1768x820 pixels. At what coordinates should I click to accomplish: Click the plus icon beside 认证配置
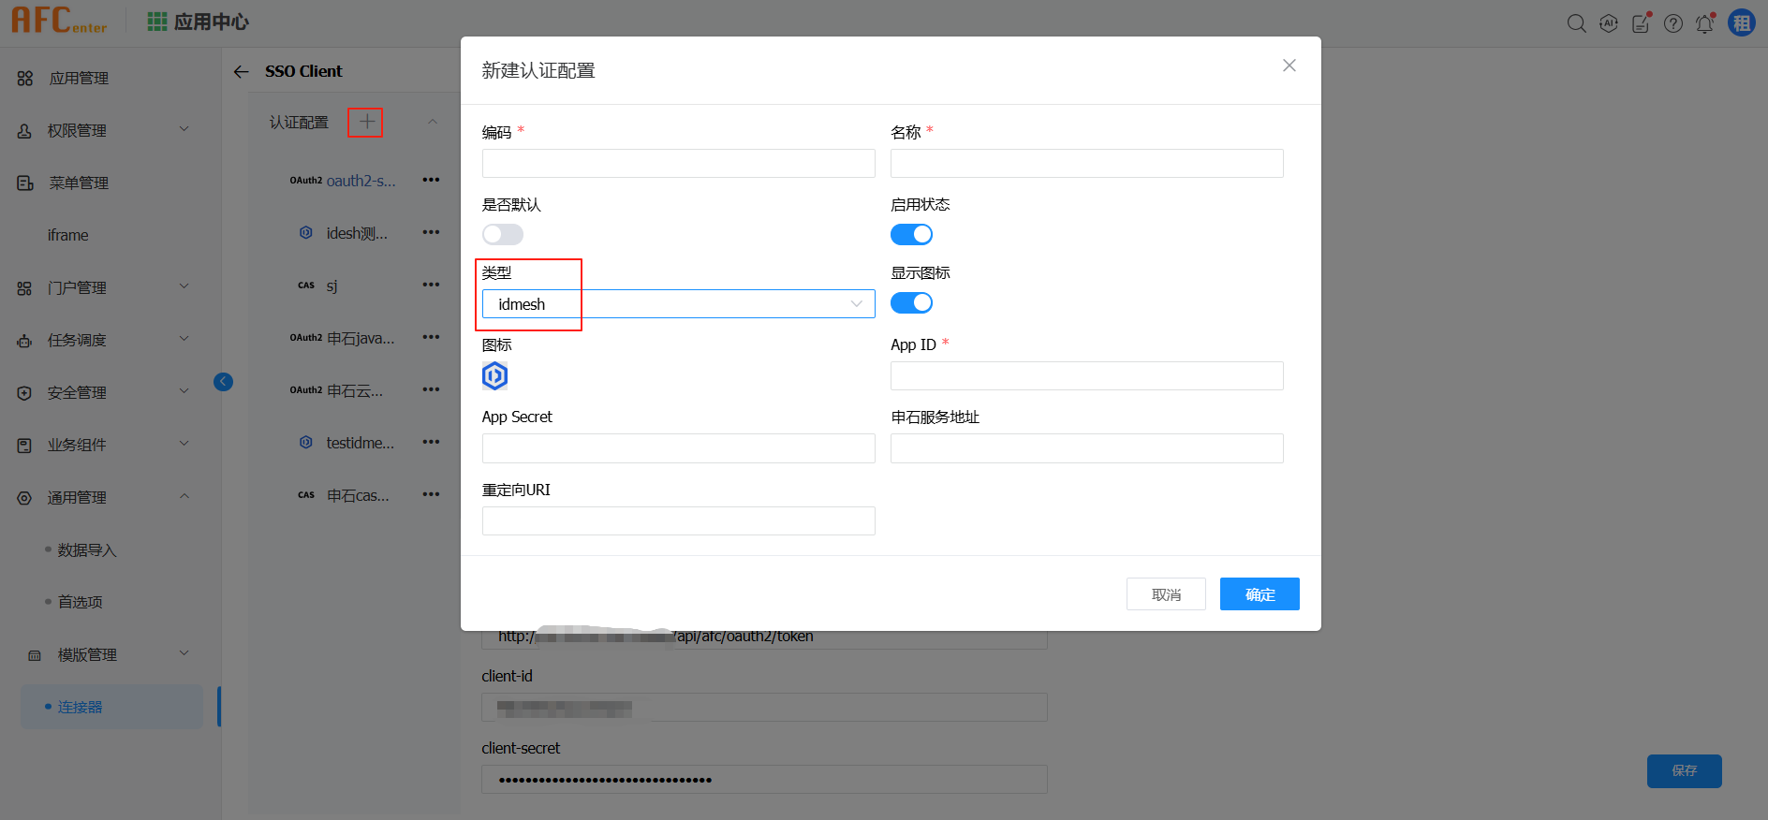366,122
